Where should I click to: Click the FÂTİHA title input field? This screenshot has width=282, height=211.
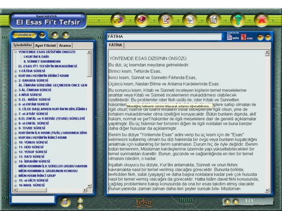pos(164,37)
